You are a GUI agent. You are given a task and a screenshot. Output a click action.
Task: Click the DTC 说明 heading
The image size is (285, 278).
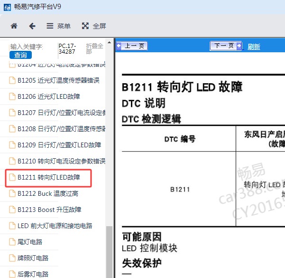[x=144, y=103]
